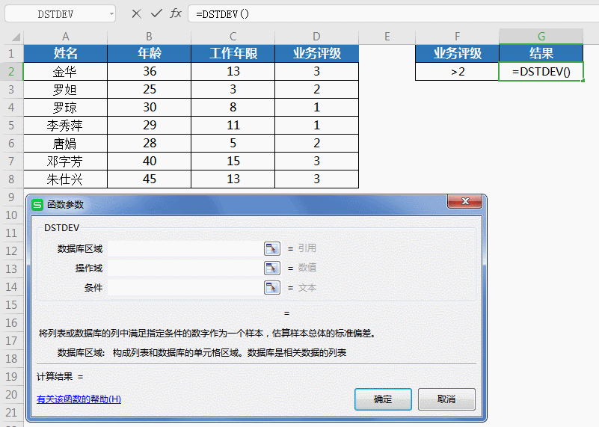The image size is (599, 427).
Task: Select column D header
Action: pyautogui.click(x=316, y=37)
